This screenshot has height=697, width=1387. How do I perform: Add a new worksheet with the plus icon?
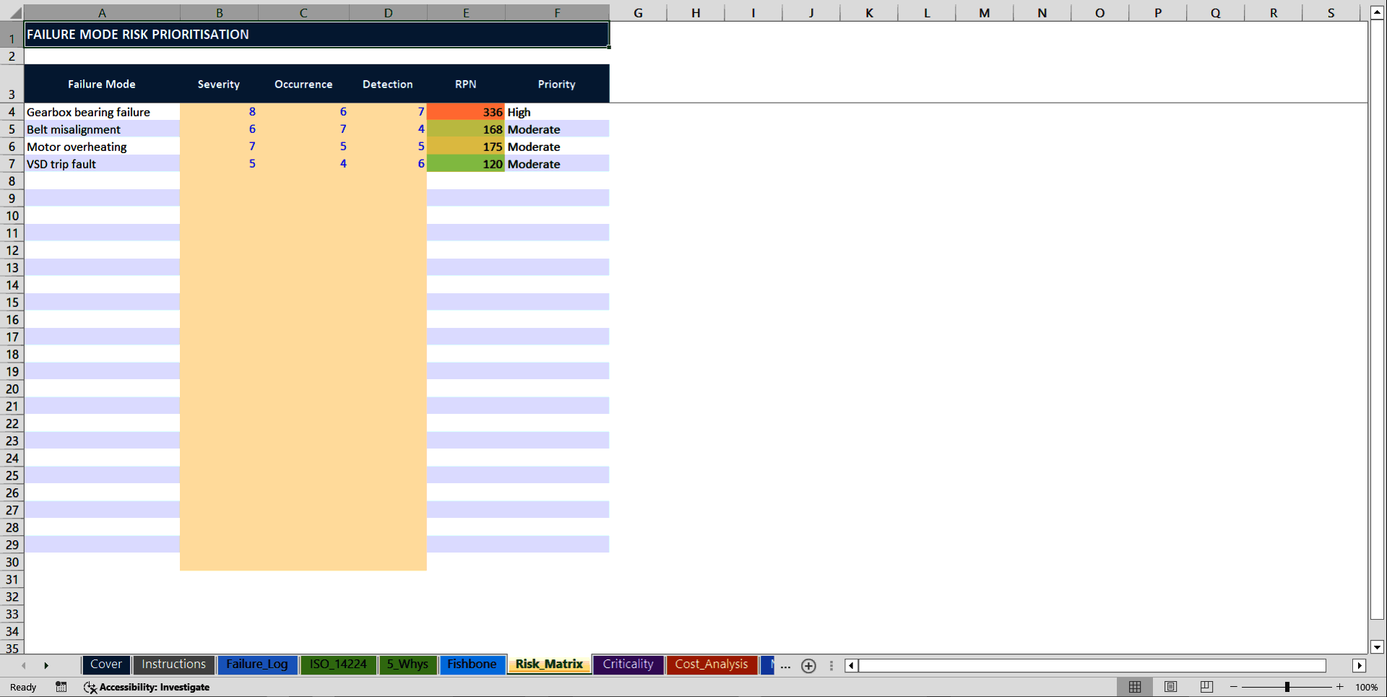pyautogui.click(x=808, y=666)
